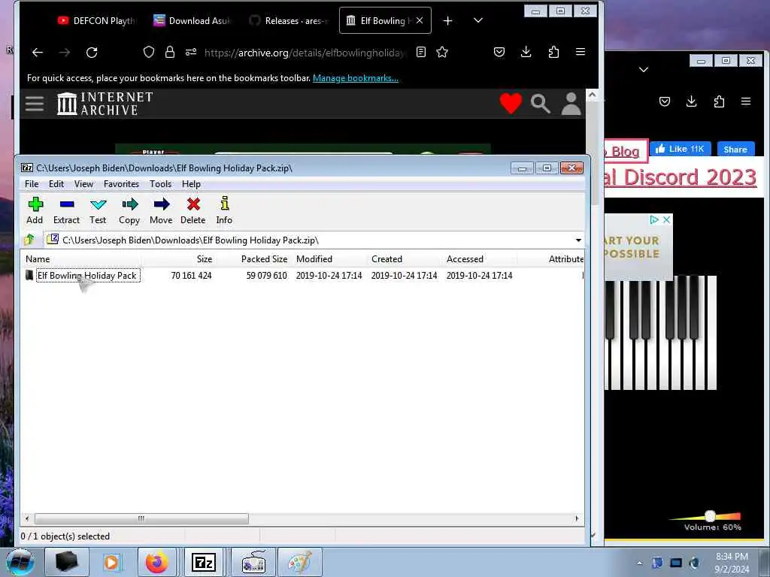The height and width of the screenshot is (577, 770).
Task: Open the Windows Start menu
Action: pyautogui.click(x=20, y=562)
